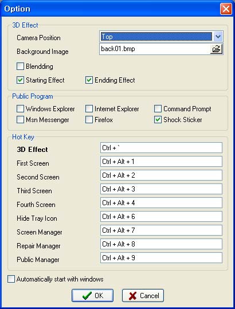Click the 3D Effect hotkey field

[x=161, y=147]
